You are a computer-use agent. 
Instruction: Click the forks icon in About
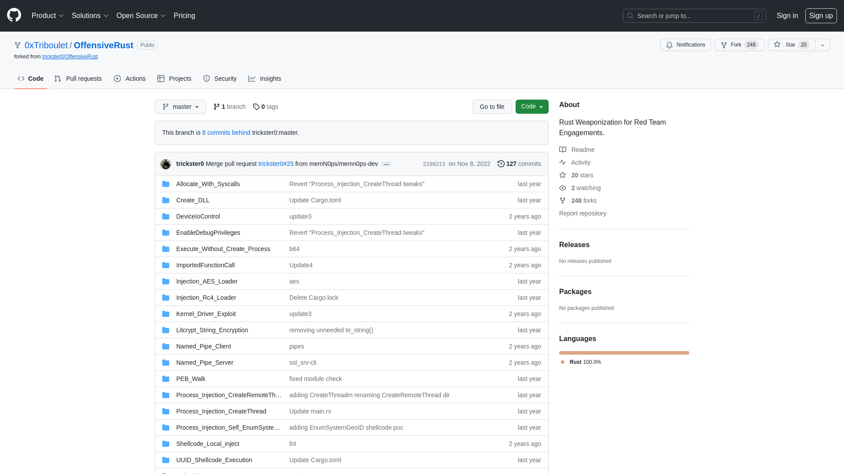coord(563,201)
